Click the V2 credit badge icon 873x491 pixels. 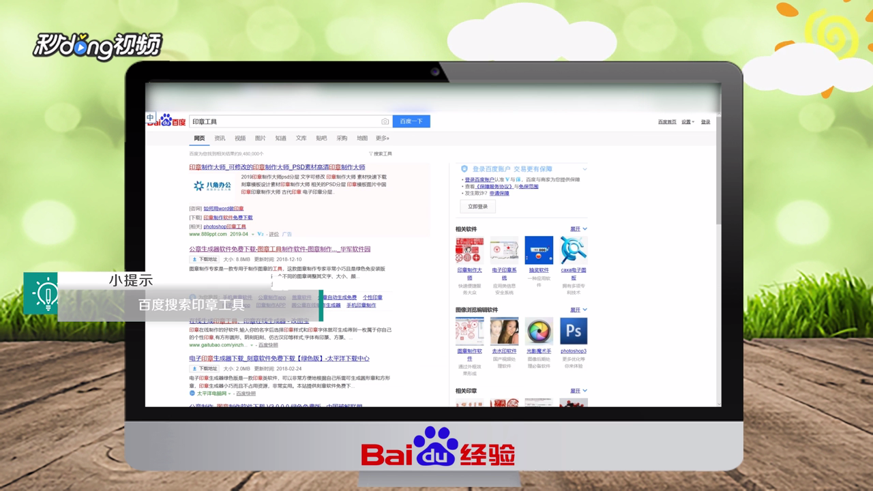tap(261, 235)
